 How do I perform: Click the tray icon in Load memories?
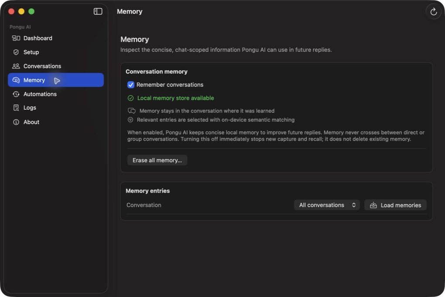[373, 205]
